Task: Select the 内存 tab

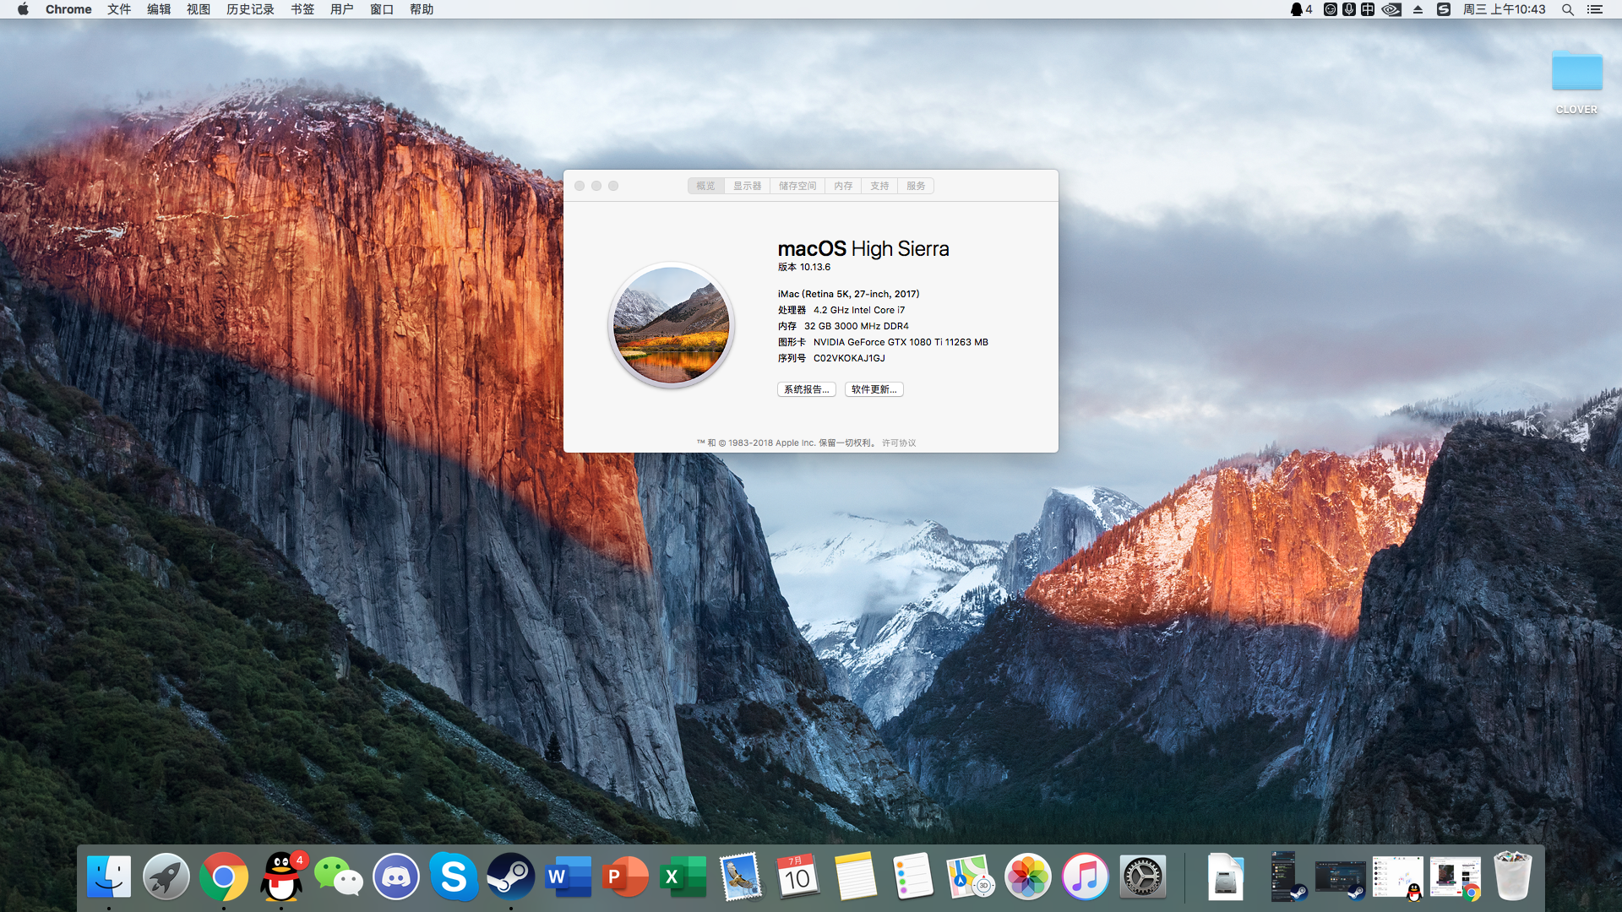Action: coord(843,186)
